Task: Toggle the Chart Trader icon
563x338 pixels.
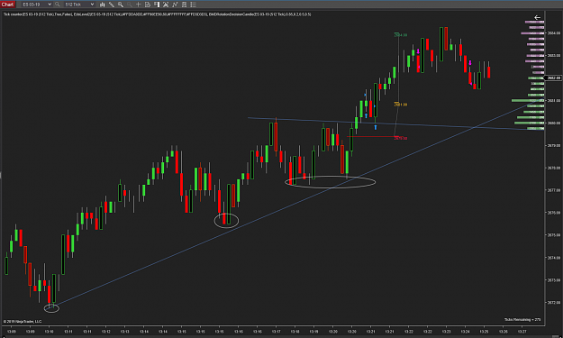Action: (x=157, y=5)
